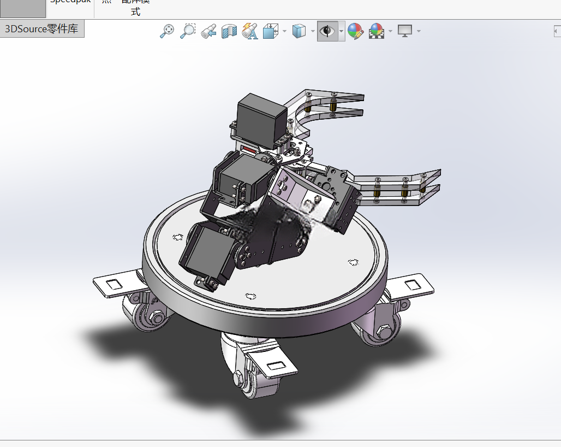Image resolution: width=561 pixels, height=447 pixels.
Task: Click the View Settings monitor icon
Action: click(x=405, y=31)
